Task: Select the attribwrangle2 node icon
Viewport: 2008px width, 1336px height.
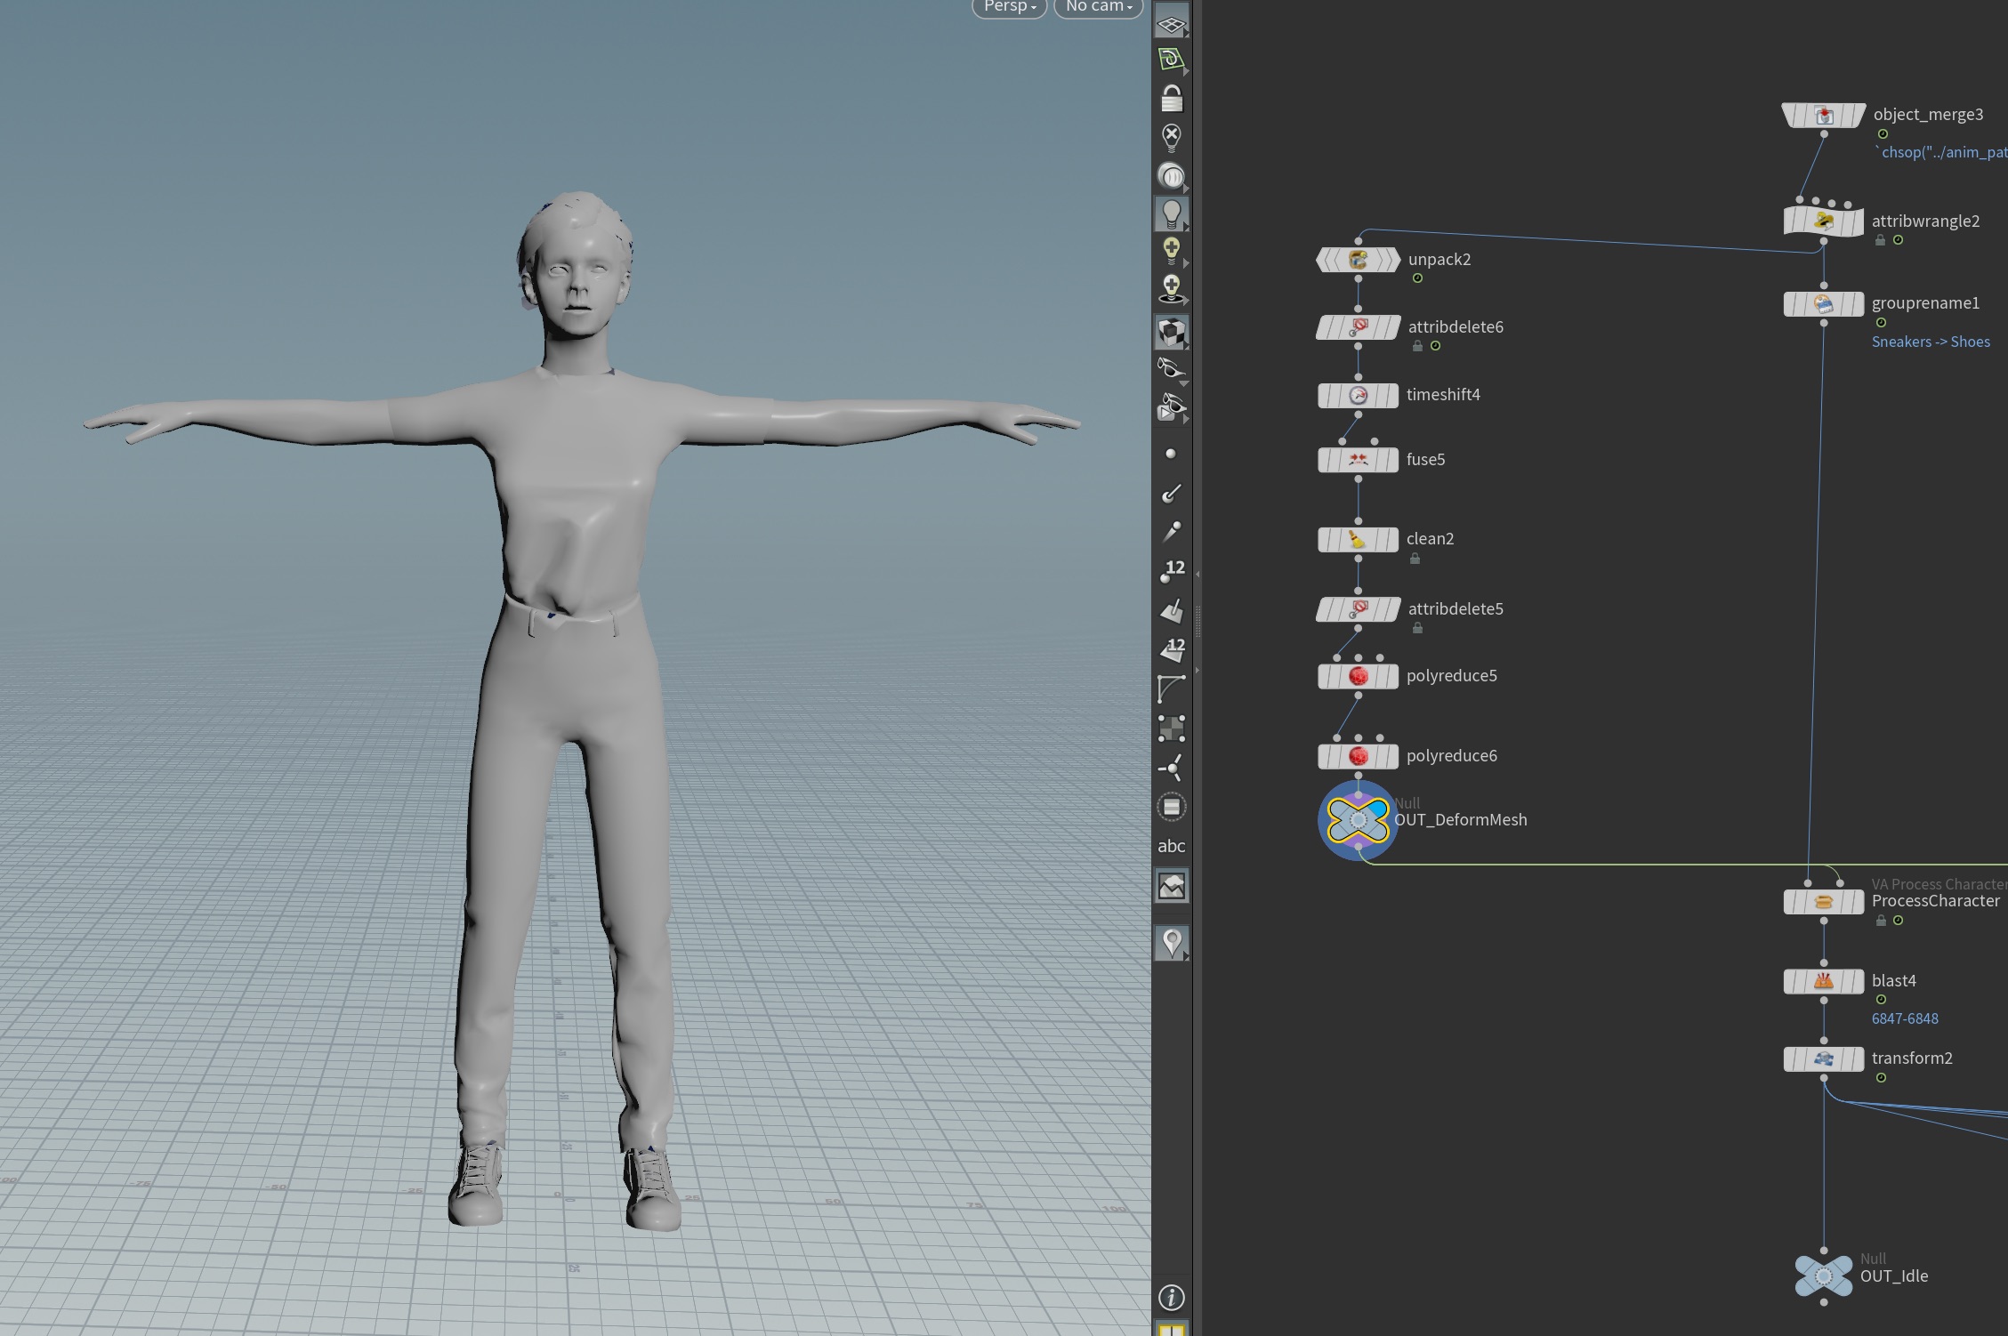Action: (1824, 221)
